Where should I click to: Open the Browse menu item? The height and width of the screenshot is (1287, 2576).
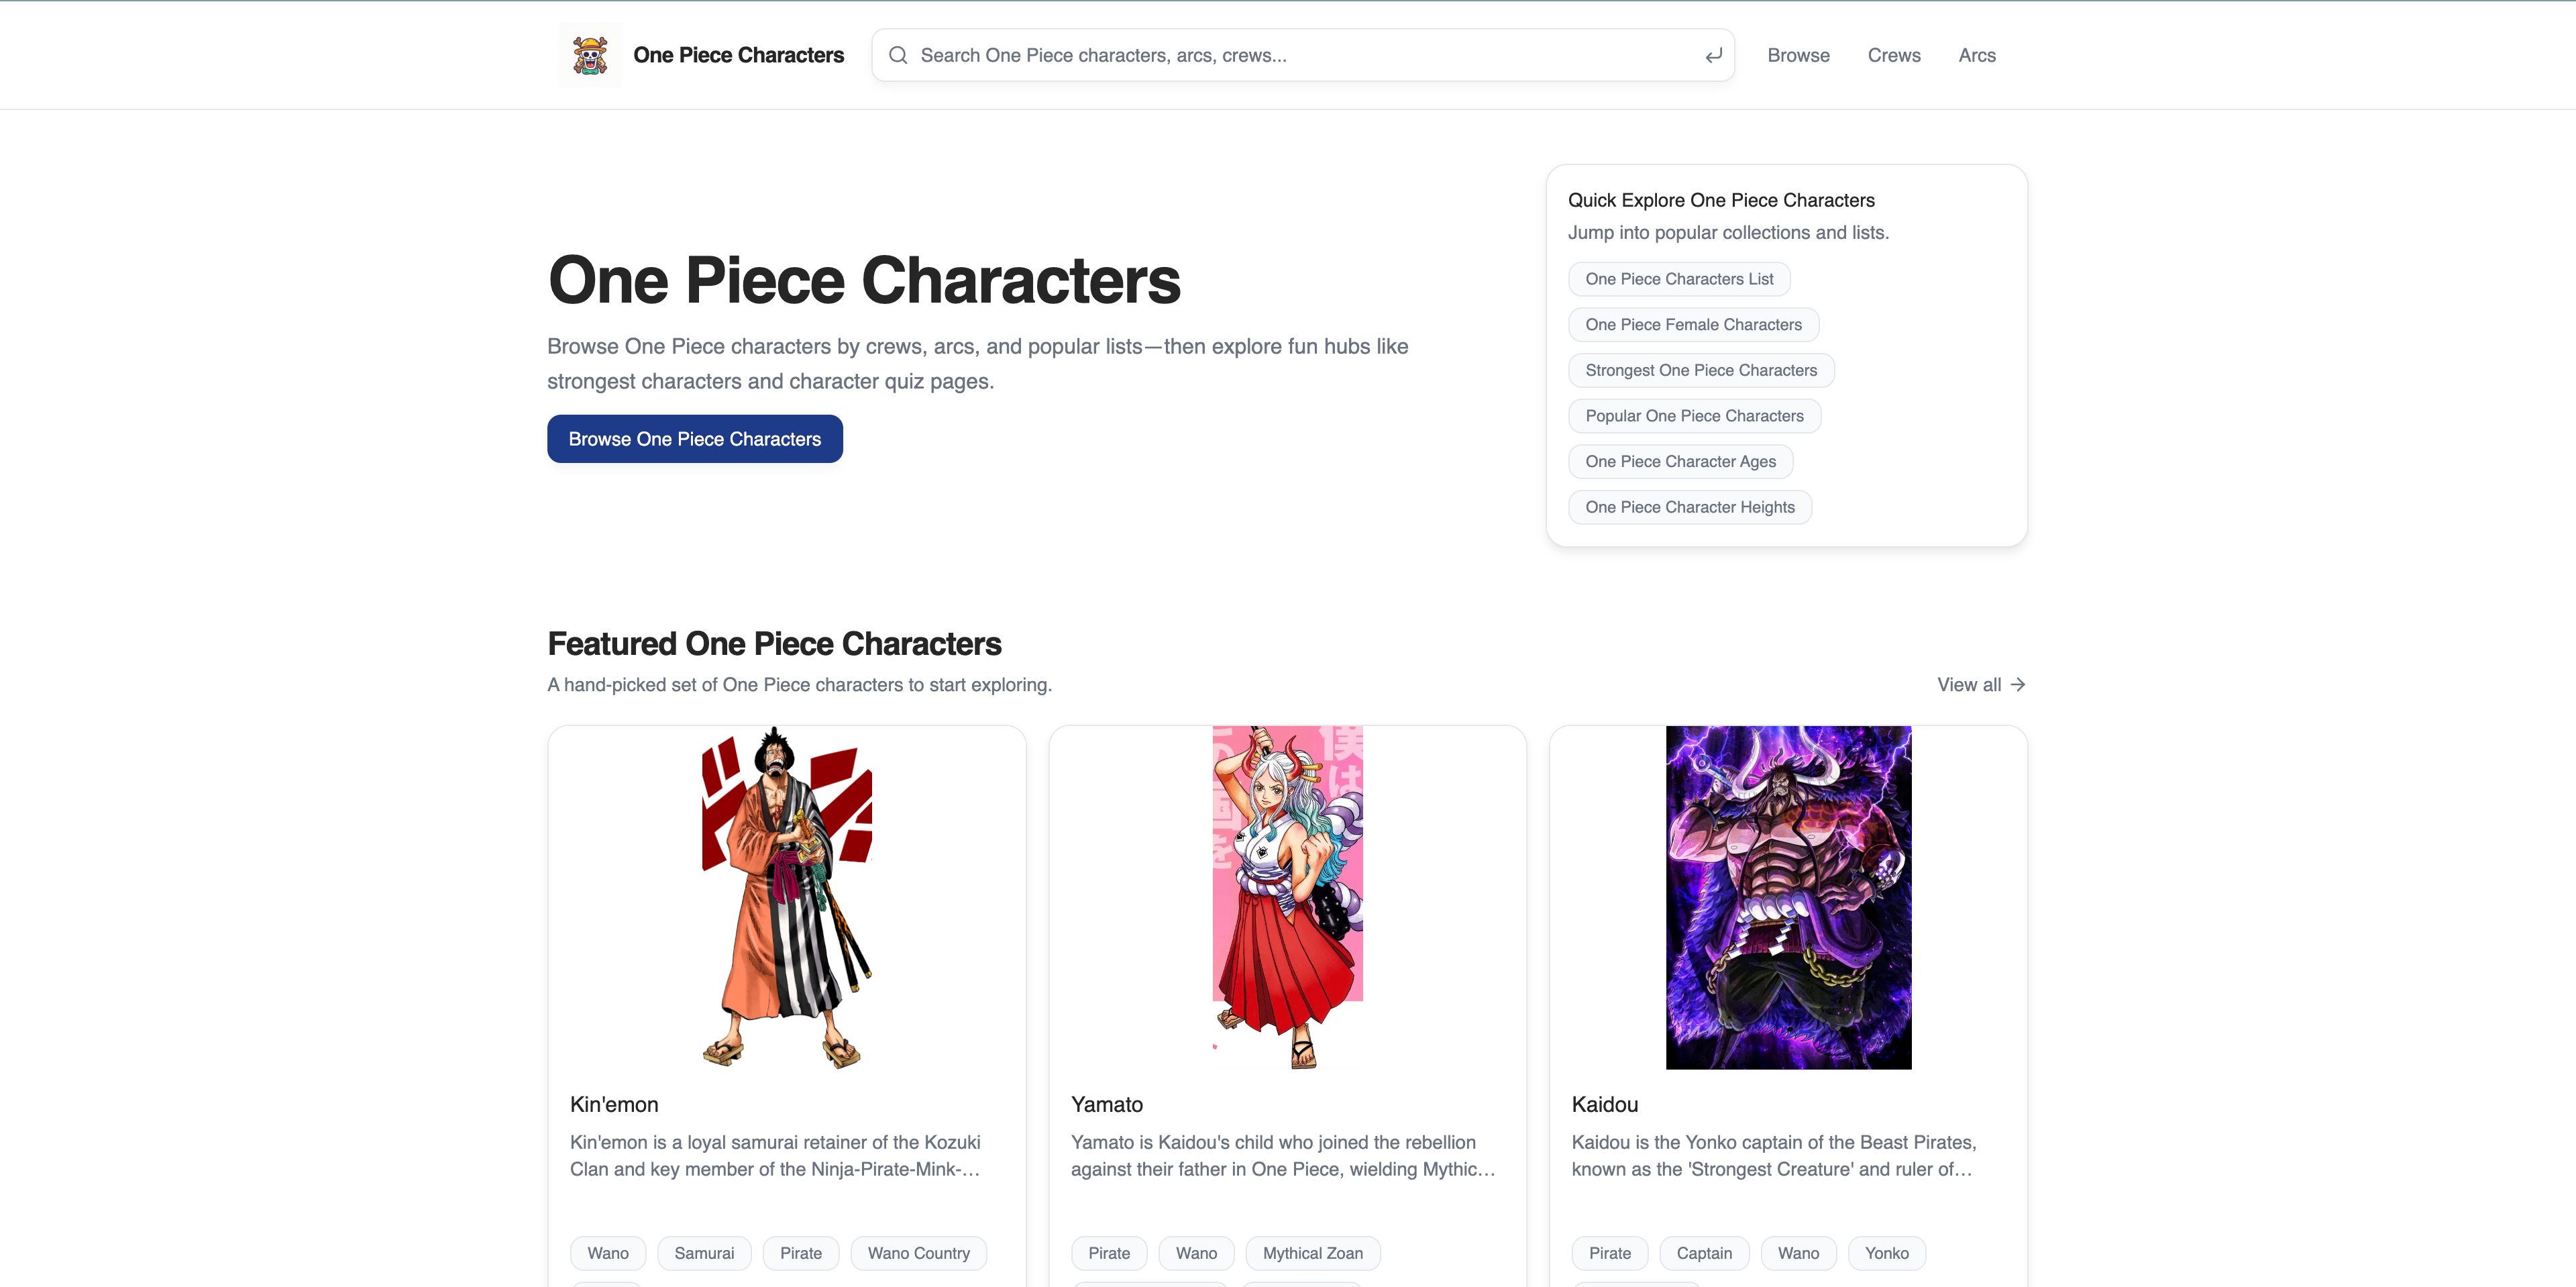coord(1798,55)
